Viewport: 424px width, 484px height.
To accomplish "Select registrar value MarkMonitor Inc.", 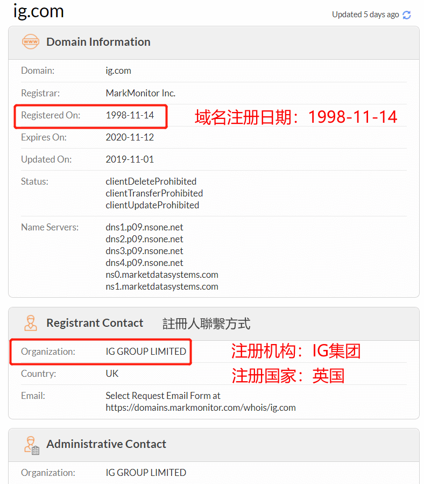I will [140, 93].
